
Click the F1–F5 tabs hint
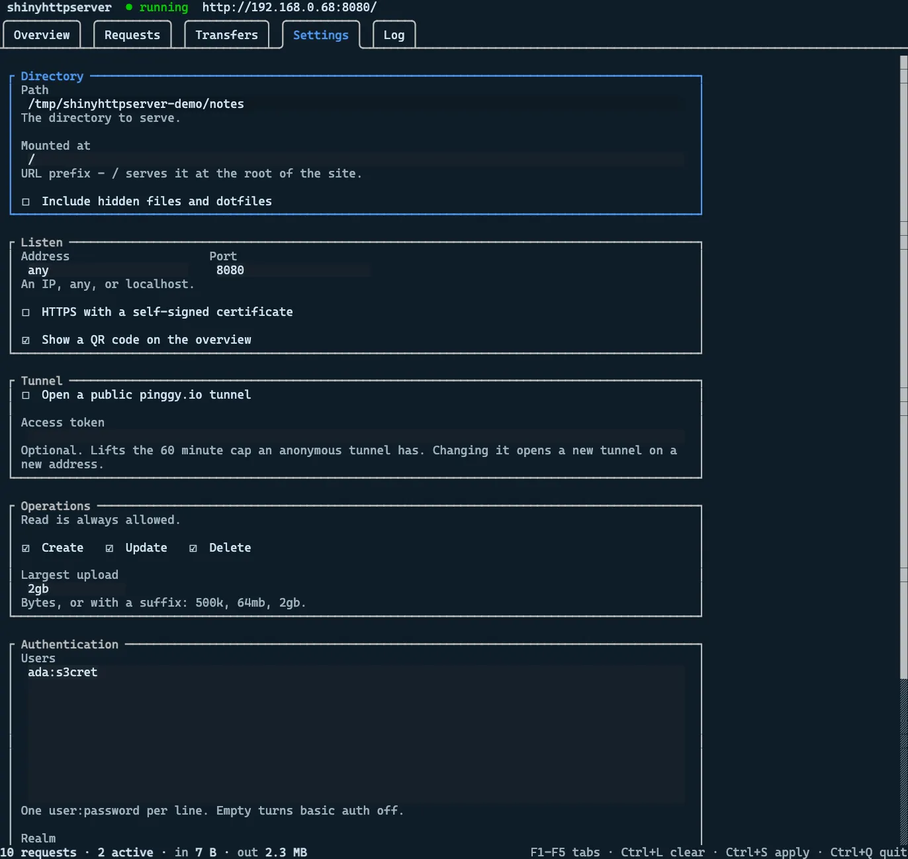565,852
